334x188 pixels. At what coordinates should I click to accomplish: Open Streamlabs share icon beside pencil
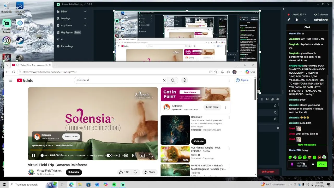click(305, 20)
